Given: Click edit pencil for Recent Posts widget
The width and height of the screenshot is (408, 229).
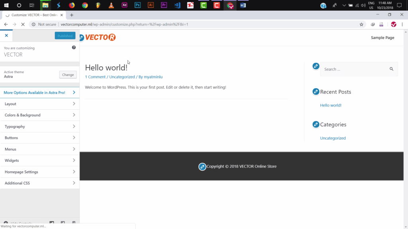Looking at the screenshot, I should (x=316, y=92).
